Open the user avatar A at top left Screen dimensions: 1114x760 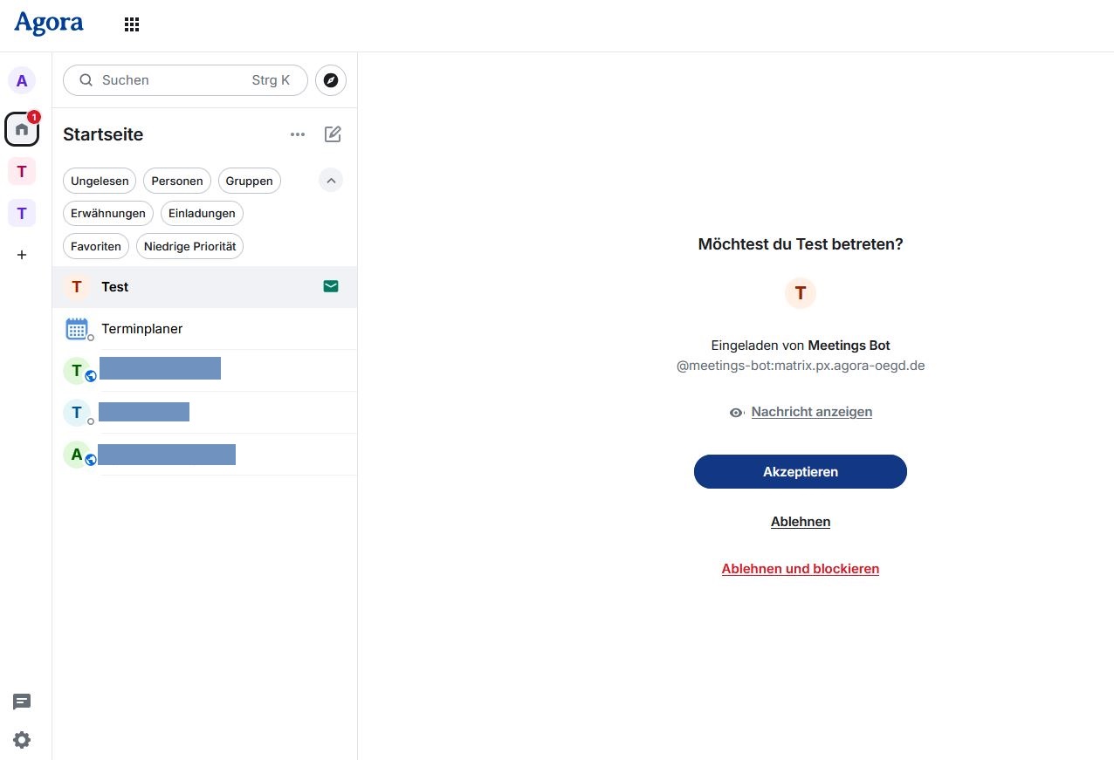pos(22,81)
